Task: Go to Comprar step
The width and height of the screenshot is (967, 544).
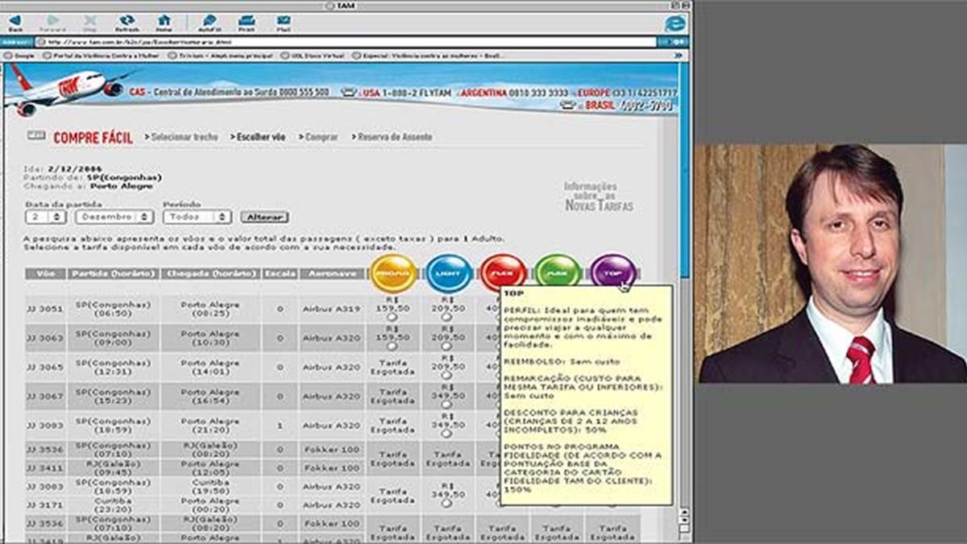Action: coord(320,137)
